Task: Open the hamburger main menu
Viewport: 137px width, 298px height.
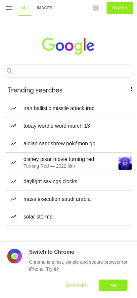Action: point(9,8)
